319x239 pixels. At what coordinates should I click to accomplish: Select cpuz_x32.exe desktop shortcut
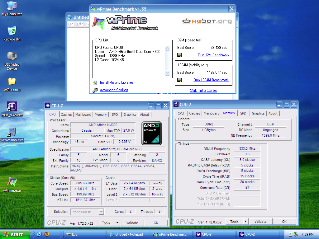click(12, 109)
